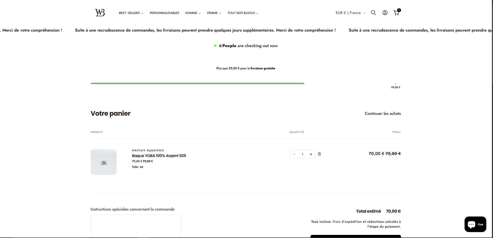Click the Votre panier heading

coord(110,113)
